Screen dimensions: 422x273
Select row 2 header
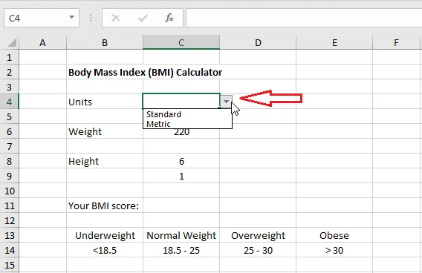[10, 72]
